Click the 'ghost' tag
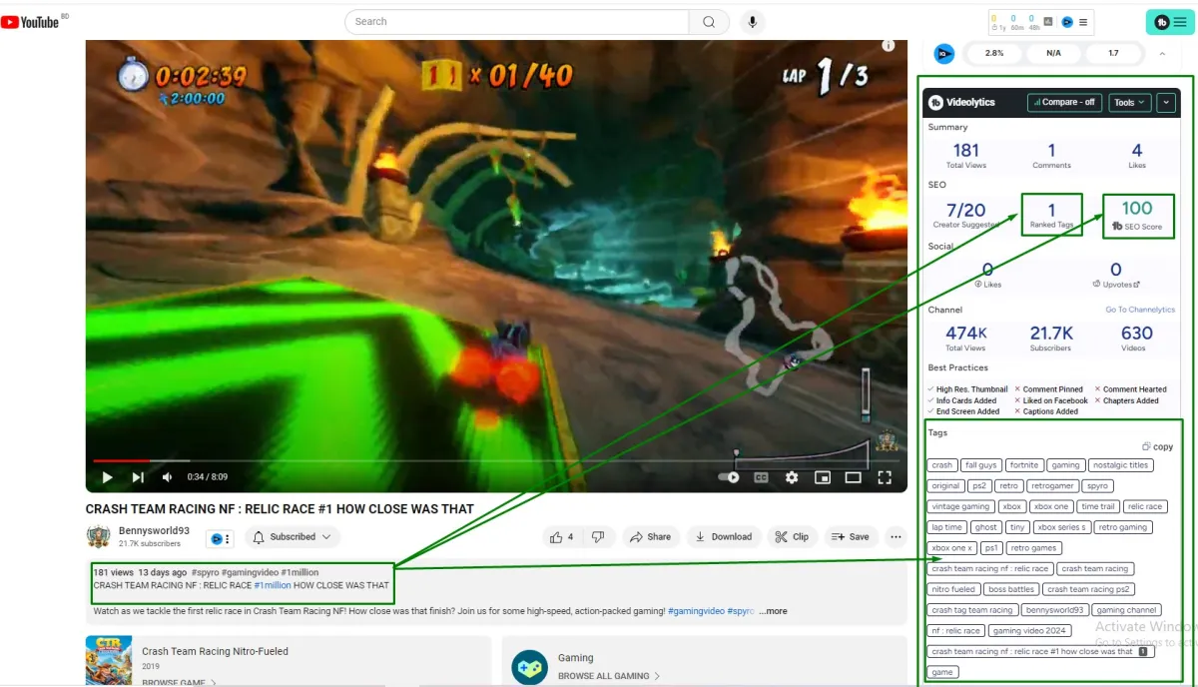Screen dimensions: 1198x687 986,527
